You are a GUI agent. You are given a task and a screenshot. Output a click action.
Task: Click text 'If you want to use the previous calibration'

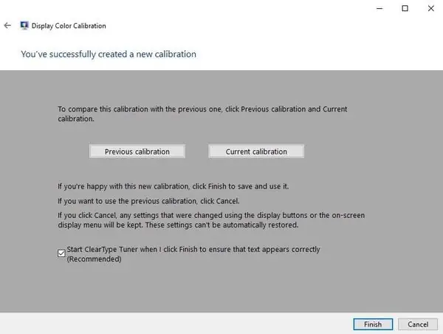point(127,201)
